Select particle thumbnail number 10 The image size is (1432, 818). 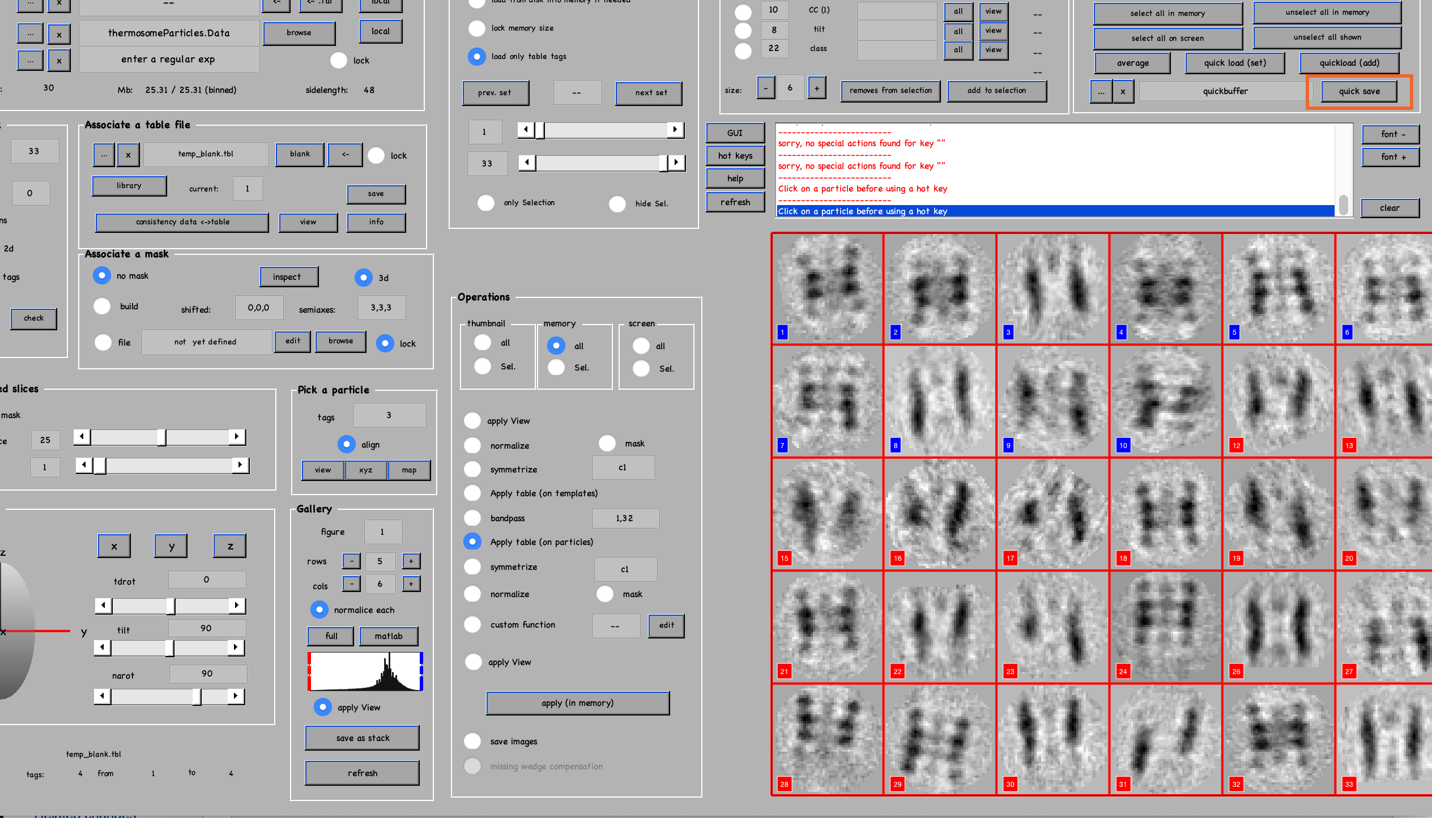(1165, 401)
